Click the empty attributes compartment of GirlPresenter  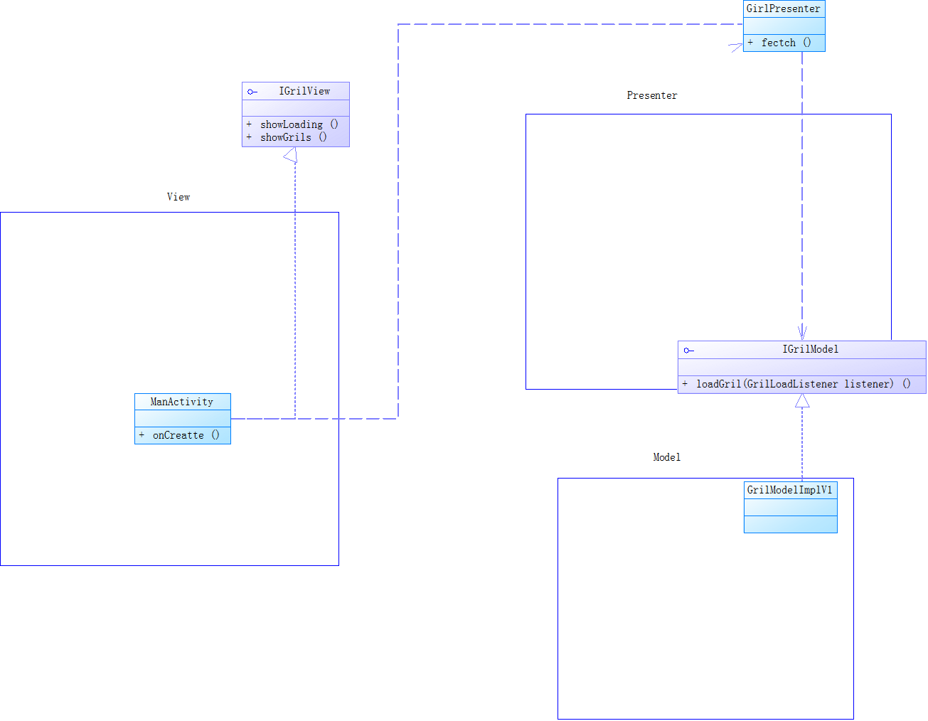[784, 26]
